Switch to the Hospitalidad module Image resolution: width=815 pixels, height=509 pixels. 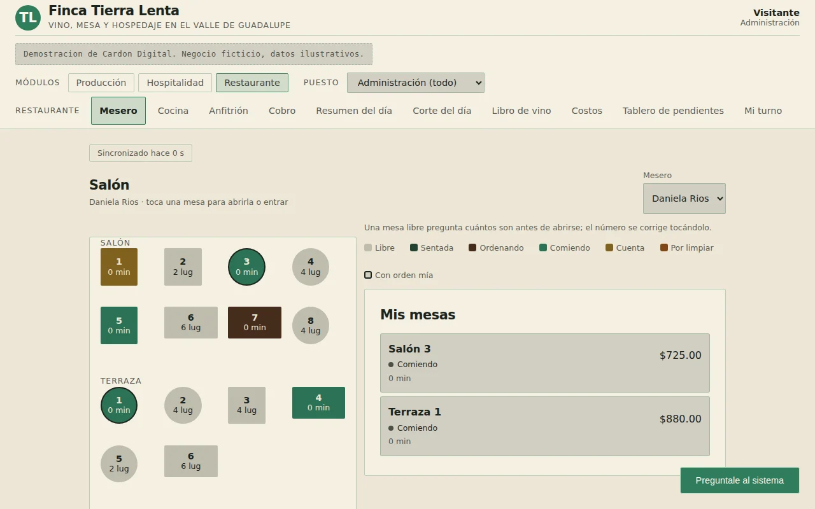175,83
